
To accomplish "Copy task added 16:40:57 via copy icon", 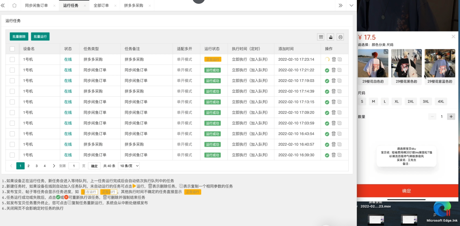I will tap(339, 144).
